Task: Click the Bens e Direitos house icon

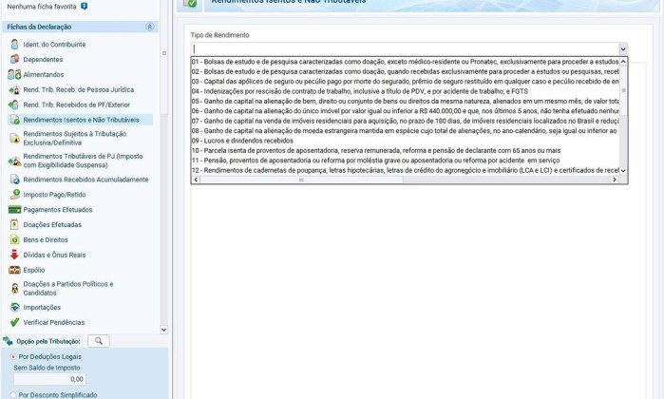Action: click(x=14, y=239)
